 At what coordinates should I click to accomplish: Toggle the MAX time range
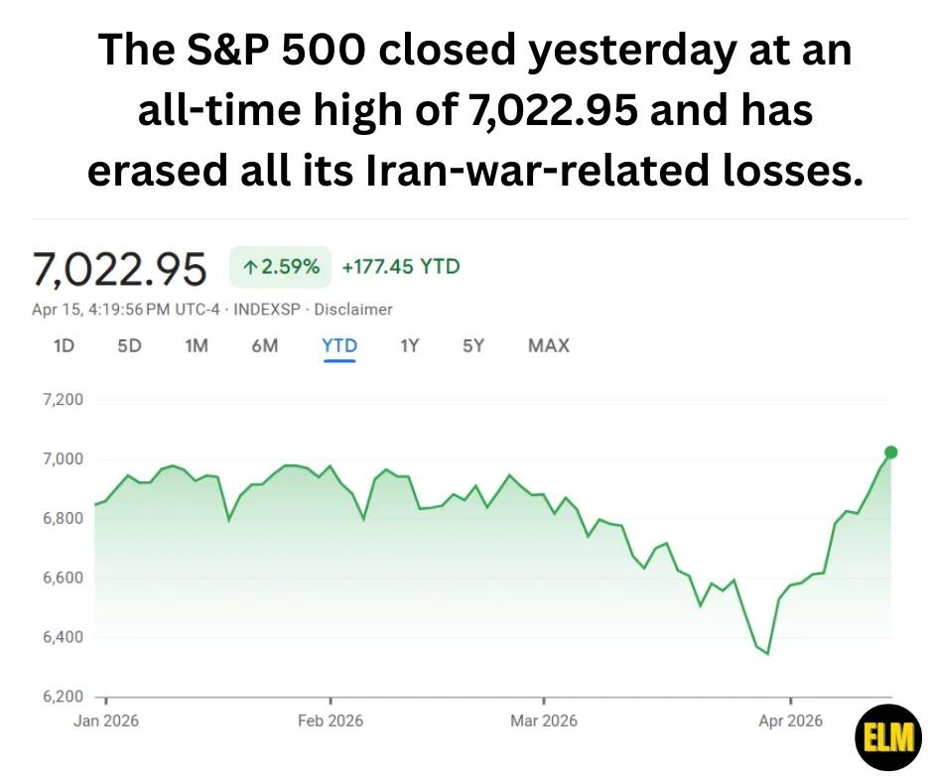tap(548, 346)
